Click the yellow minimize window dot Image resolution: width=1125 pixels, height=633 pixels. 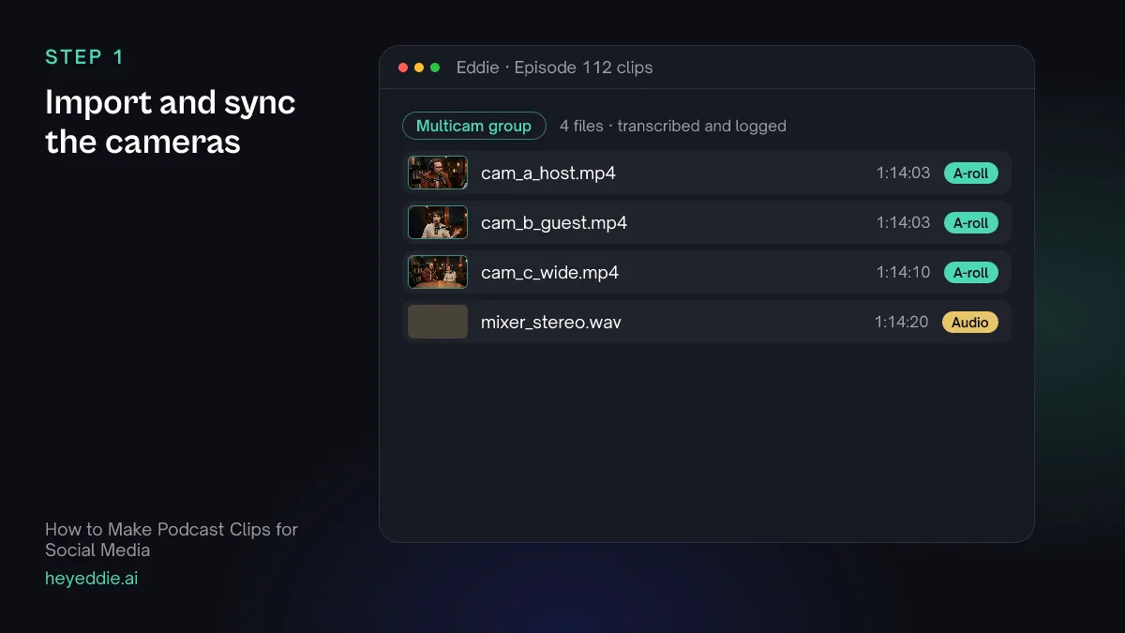(x=419, y=68)
